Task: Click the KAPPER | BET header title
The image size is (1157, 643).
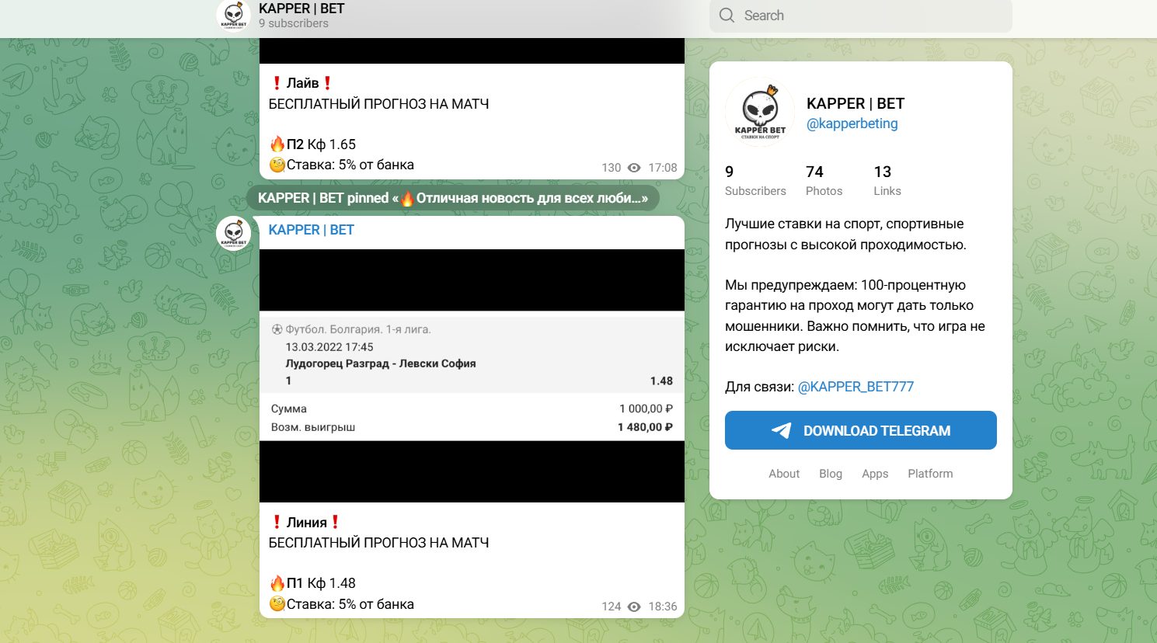Action: point(301,9)
